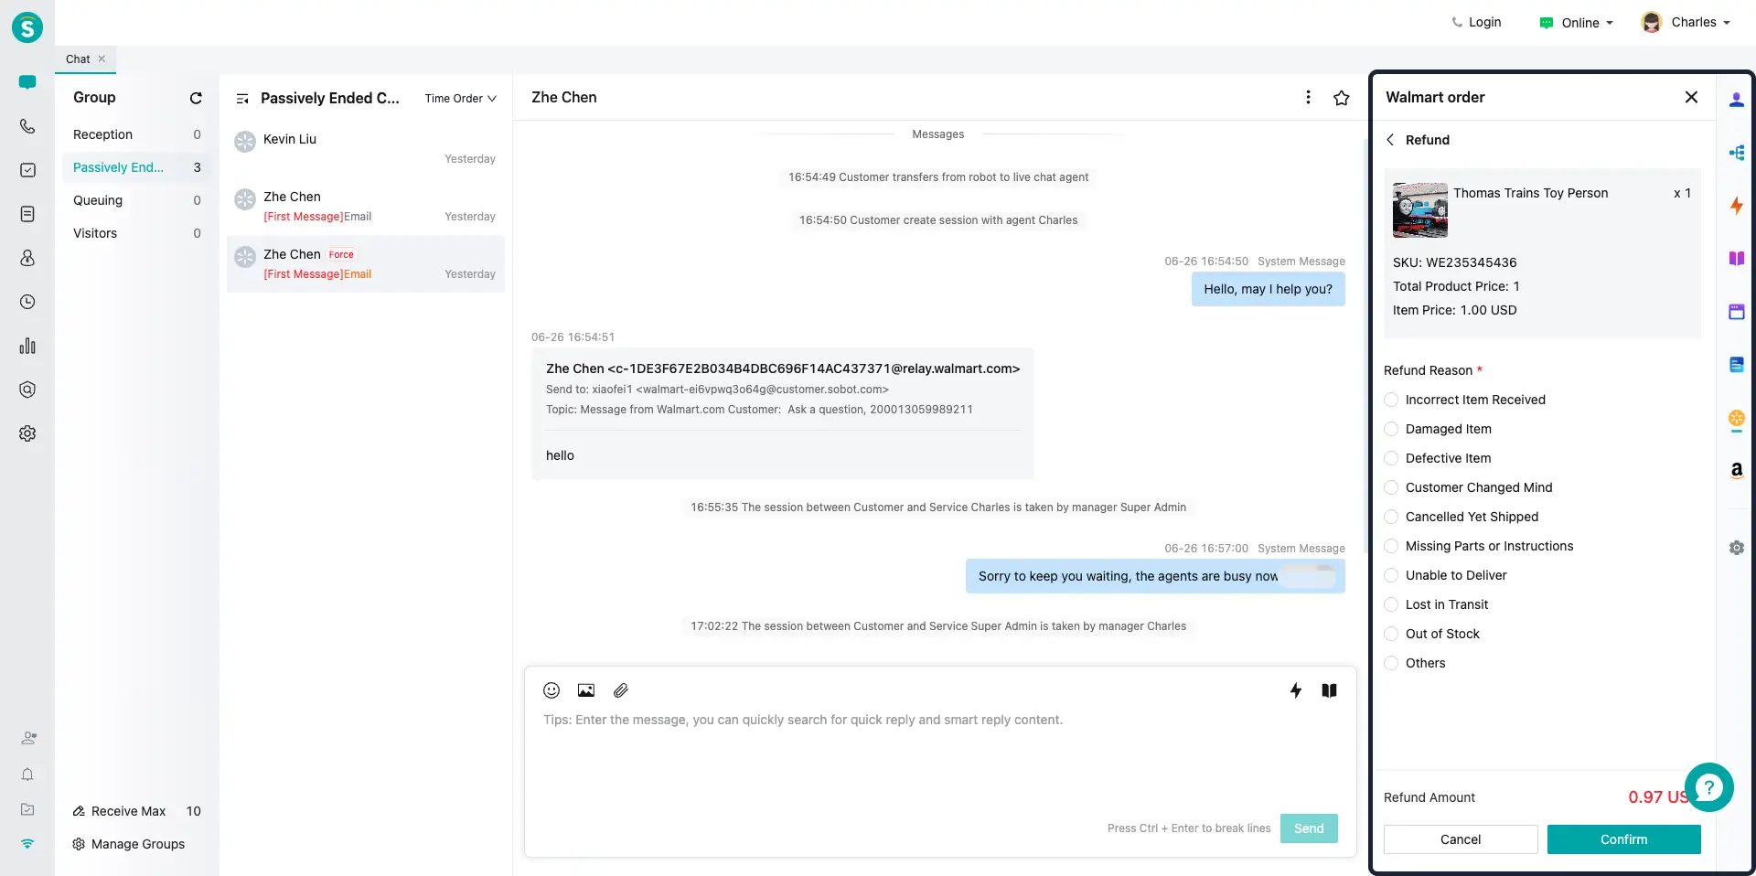The image size is (1756, 876).
Task: Click the Send button
Action: click(1309, 828)
